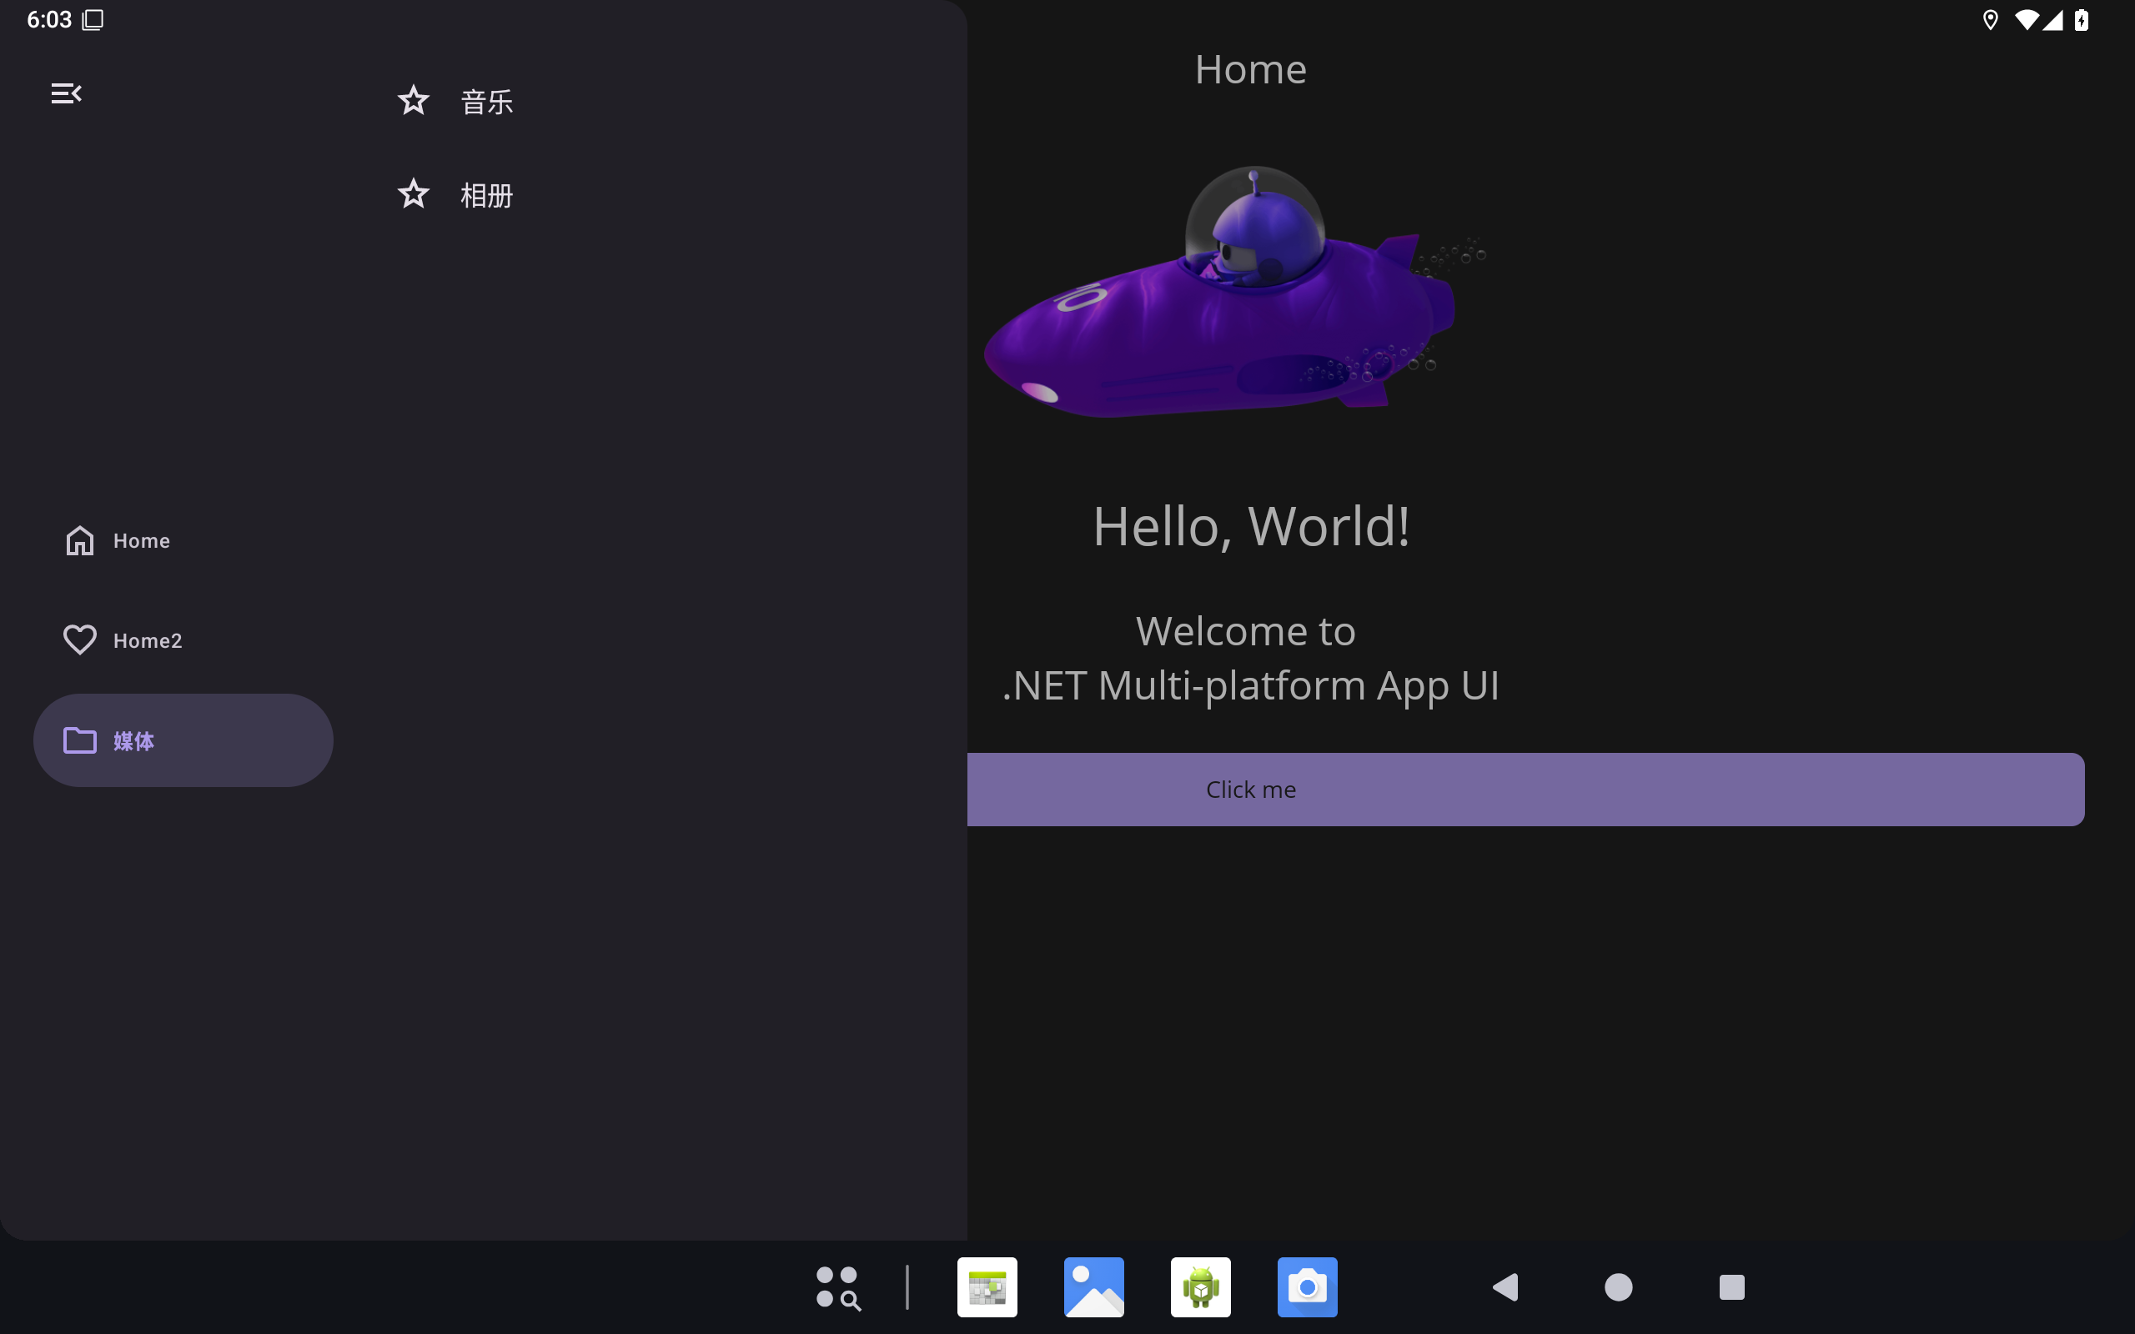The height and width of the screenshot is (1334, 2135).
Task: Open the green Android app in taskbar
Action: pyautogui.click(x=1201, y=1287)
